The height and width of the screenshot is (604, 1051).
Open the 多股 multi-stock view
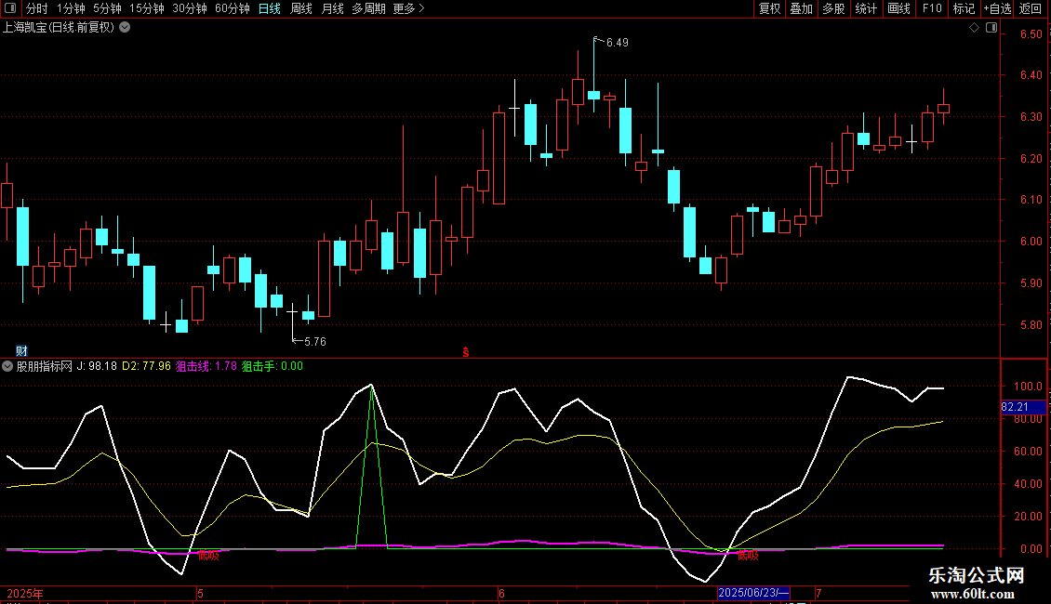click(833, 8)
